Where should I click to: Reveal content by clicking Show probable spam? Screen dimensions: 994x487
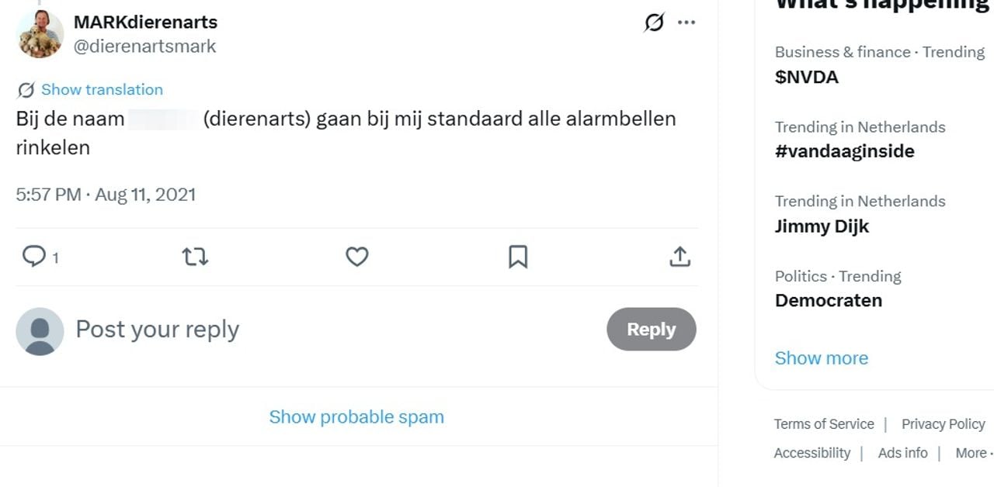(356, 416)
